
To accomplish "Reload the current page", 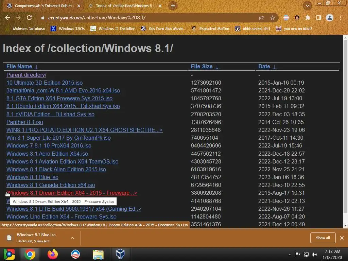I will pyautogui.click(x=29, y=18).
